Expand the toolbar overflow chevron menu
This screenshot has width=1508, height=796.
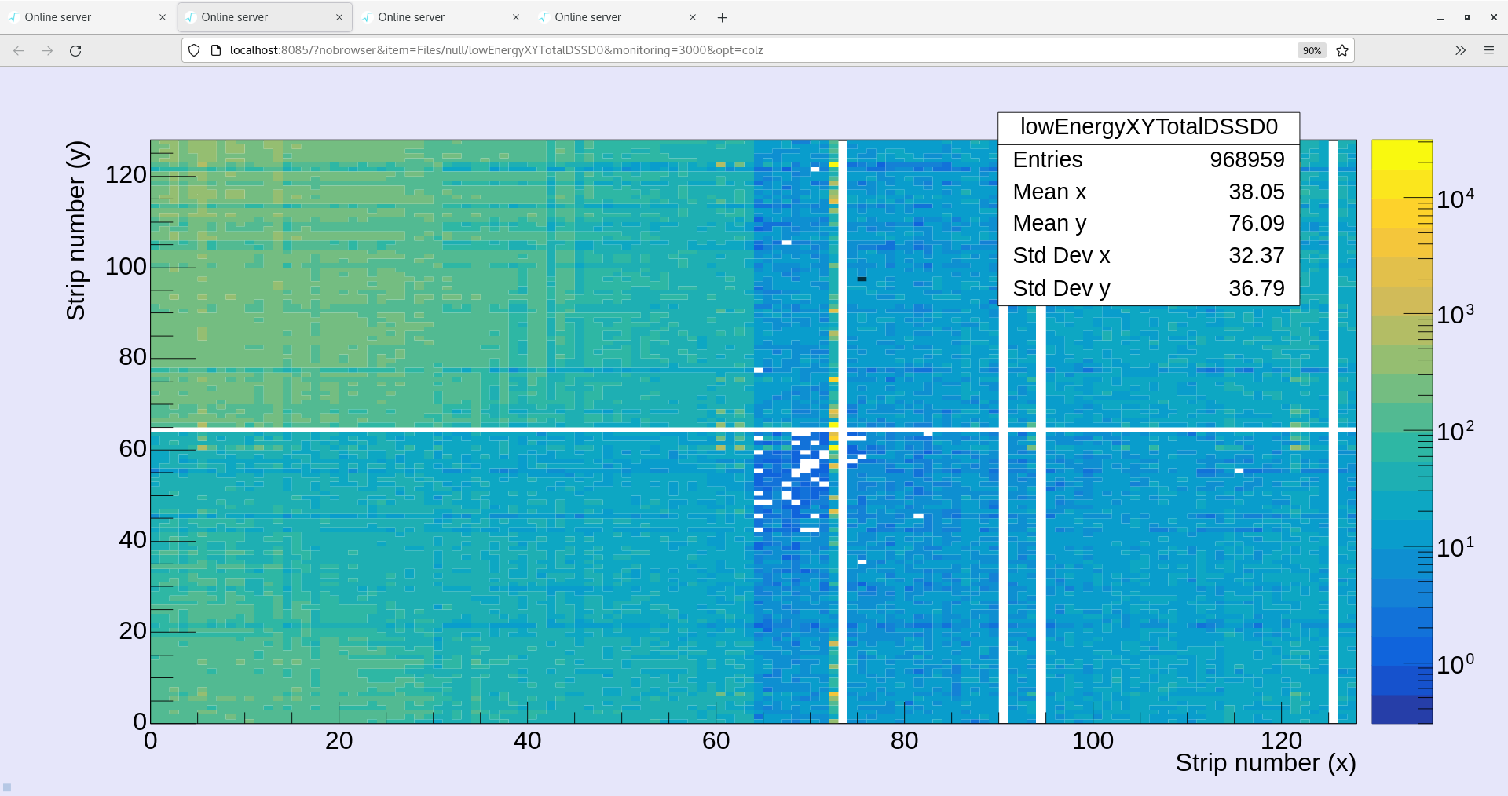pyautogui.click(x=1460, y=50)
